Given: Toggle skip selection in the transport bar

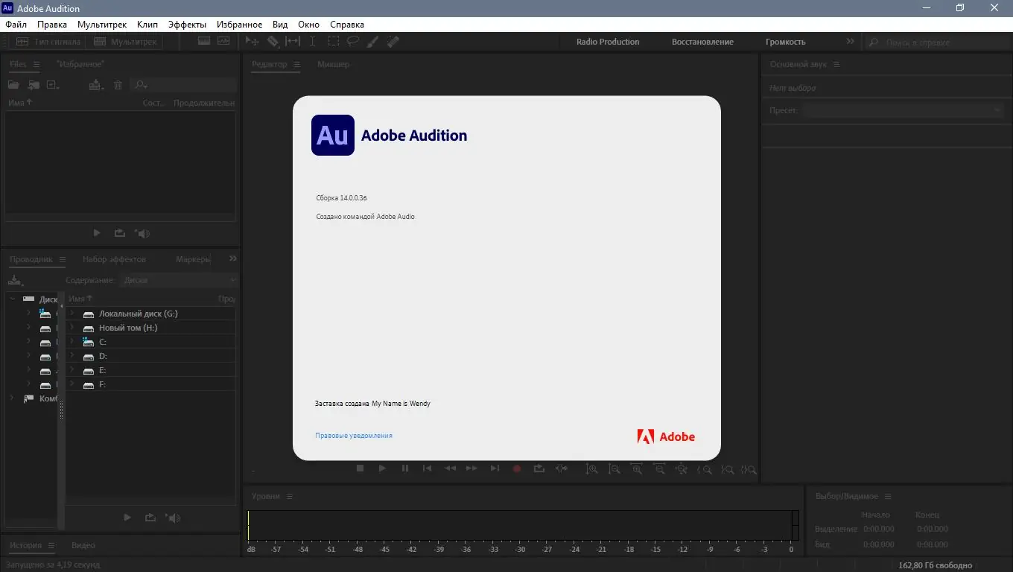Looking at the screenshot, I should [562, 468].
